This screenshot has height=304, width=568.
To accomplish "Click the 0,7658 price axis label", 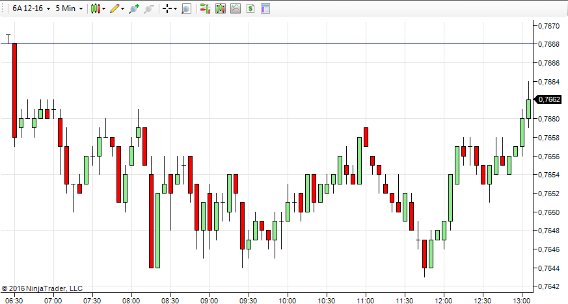I will (x=548, y=138).
